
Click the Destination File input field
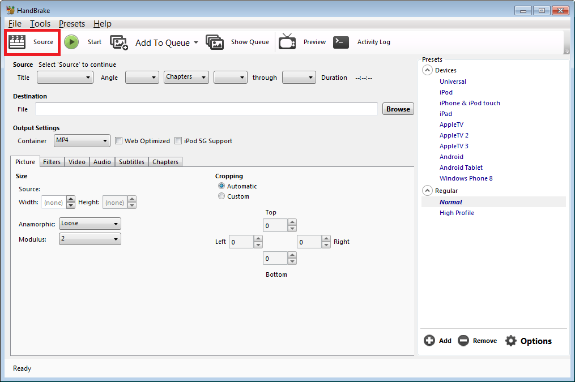[206, 109]
